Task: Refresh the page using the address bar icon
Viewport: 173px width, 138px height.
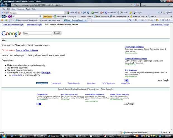Action: coord(135,5)
